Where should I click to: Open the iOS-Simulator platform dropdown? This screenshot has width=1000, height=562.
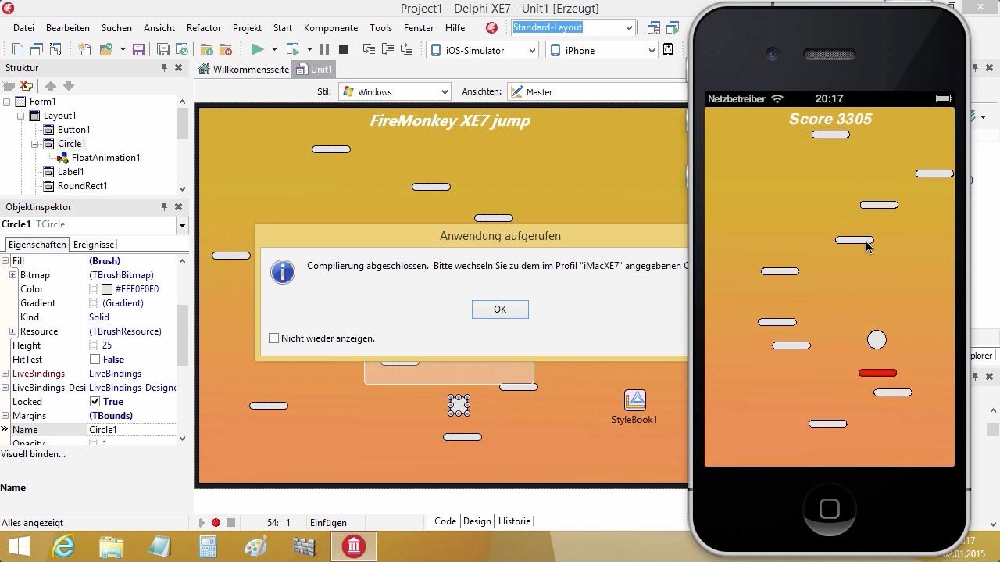tap(532, 50)
